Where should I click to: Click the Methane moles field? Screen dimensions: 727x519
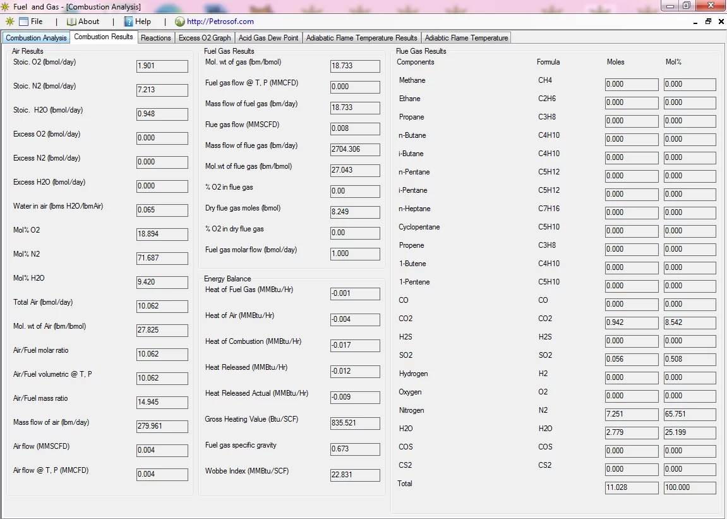pos(631,84)
